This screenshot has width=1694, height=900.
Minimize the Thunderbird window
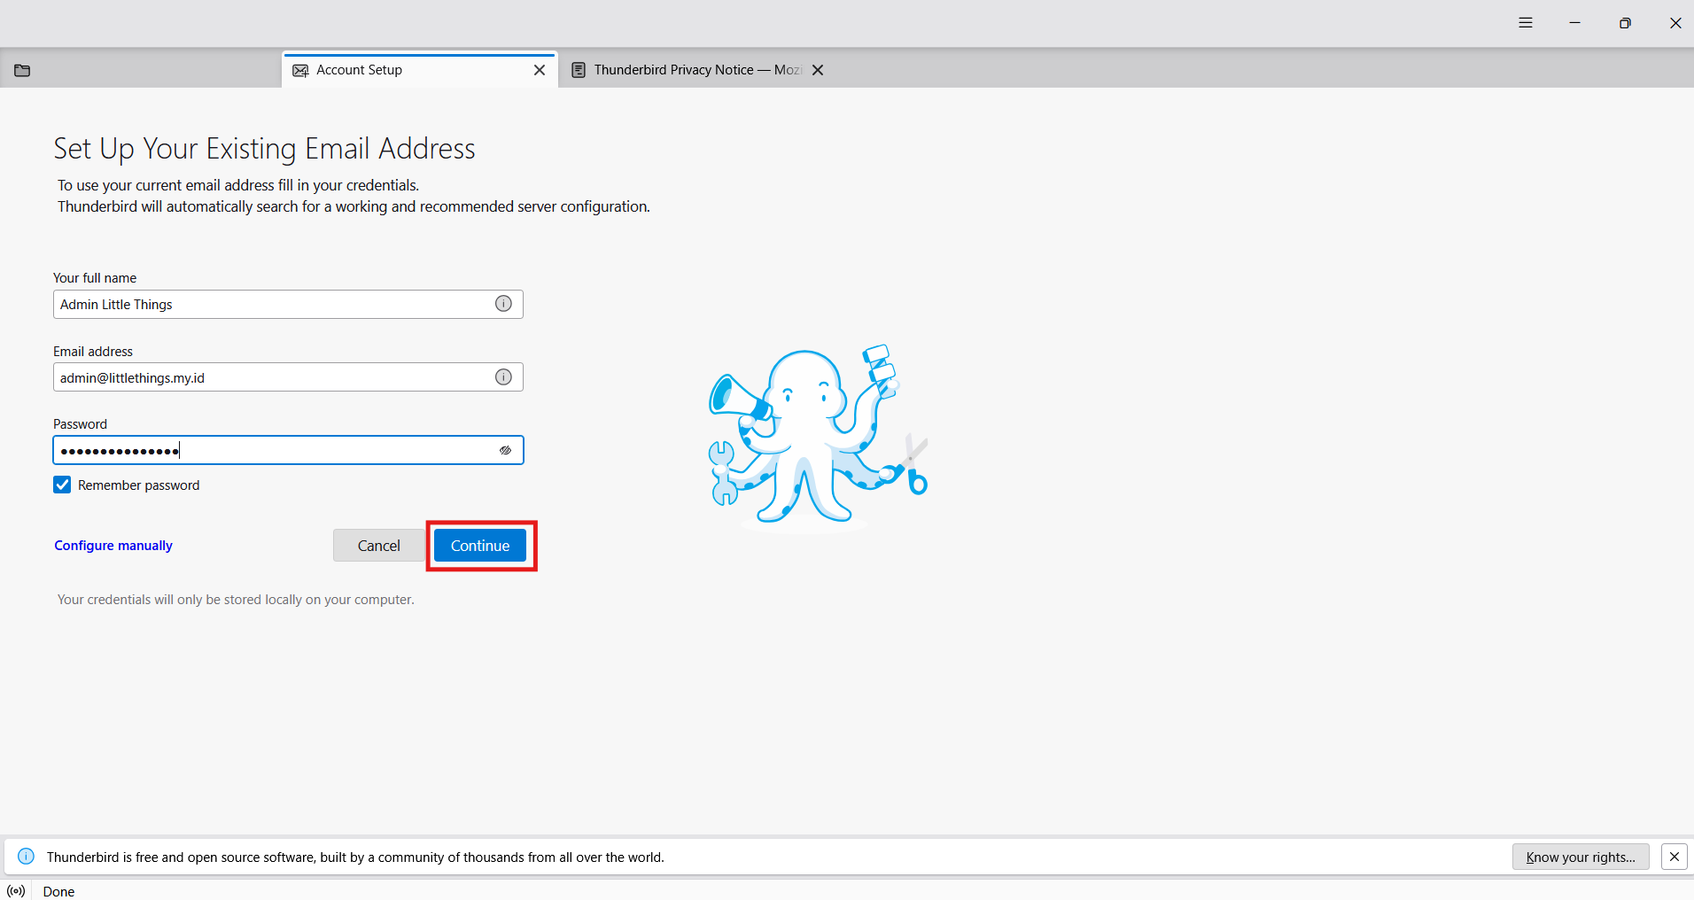pyautogui.click(x=1574, y=23)
